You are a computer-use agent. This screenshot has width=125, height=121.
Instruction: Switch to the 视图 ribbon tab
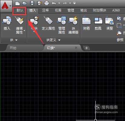58,10
